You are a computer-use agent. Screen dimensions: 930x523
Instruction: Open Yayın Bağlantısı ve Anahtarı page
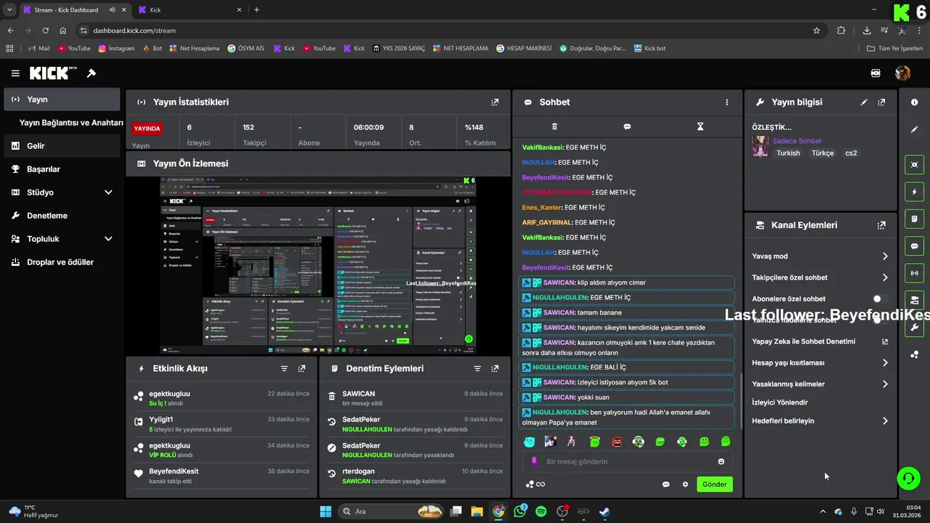point(71,123)
